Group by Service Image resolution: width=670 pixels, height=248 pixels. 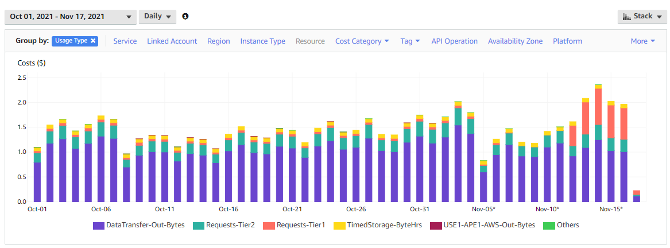(125, 41)
